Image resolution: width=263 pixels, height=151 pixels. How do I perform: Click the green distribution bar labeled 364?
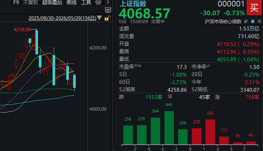(156, 131)
